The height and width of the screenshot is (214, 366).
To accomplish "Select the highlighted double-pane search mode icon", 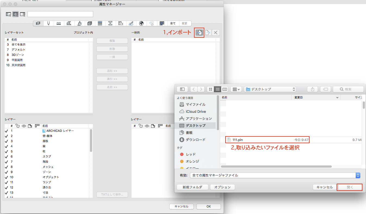I will (15, 14).
